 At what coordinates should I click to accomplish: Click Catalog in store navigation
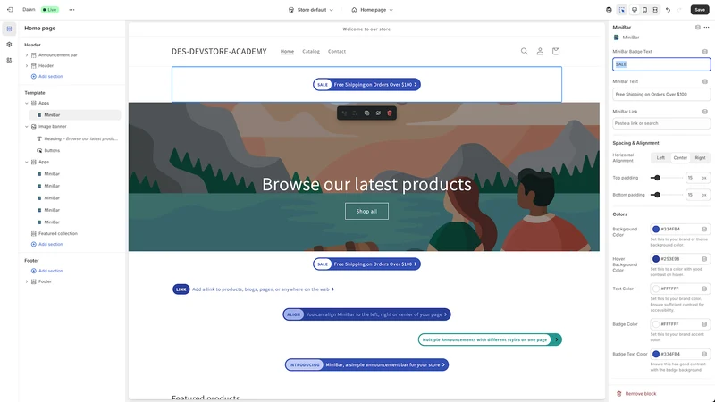point(311,52)
